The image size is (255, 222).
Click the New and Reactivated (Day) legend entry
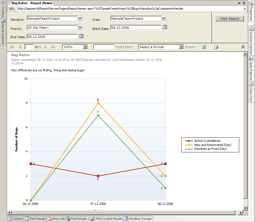208,145
